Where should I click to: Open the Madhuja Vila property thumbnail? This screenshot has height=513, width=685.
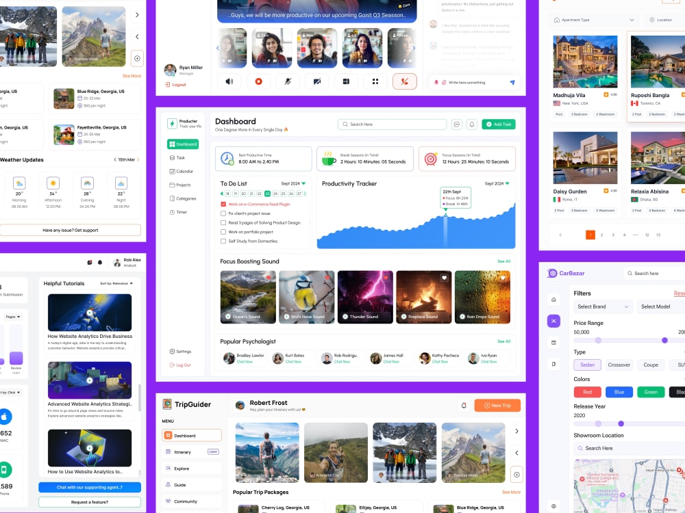pyautogui.click(x=585, y=62)
